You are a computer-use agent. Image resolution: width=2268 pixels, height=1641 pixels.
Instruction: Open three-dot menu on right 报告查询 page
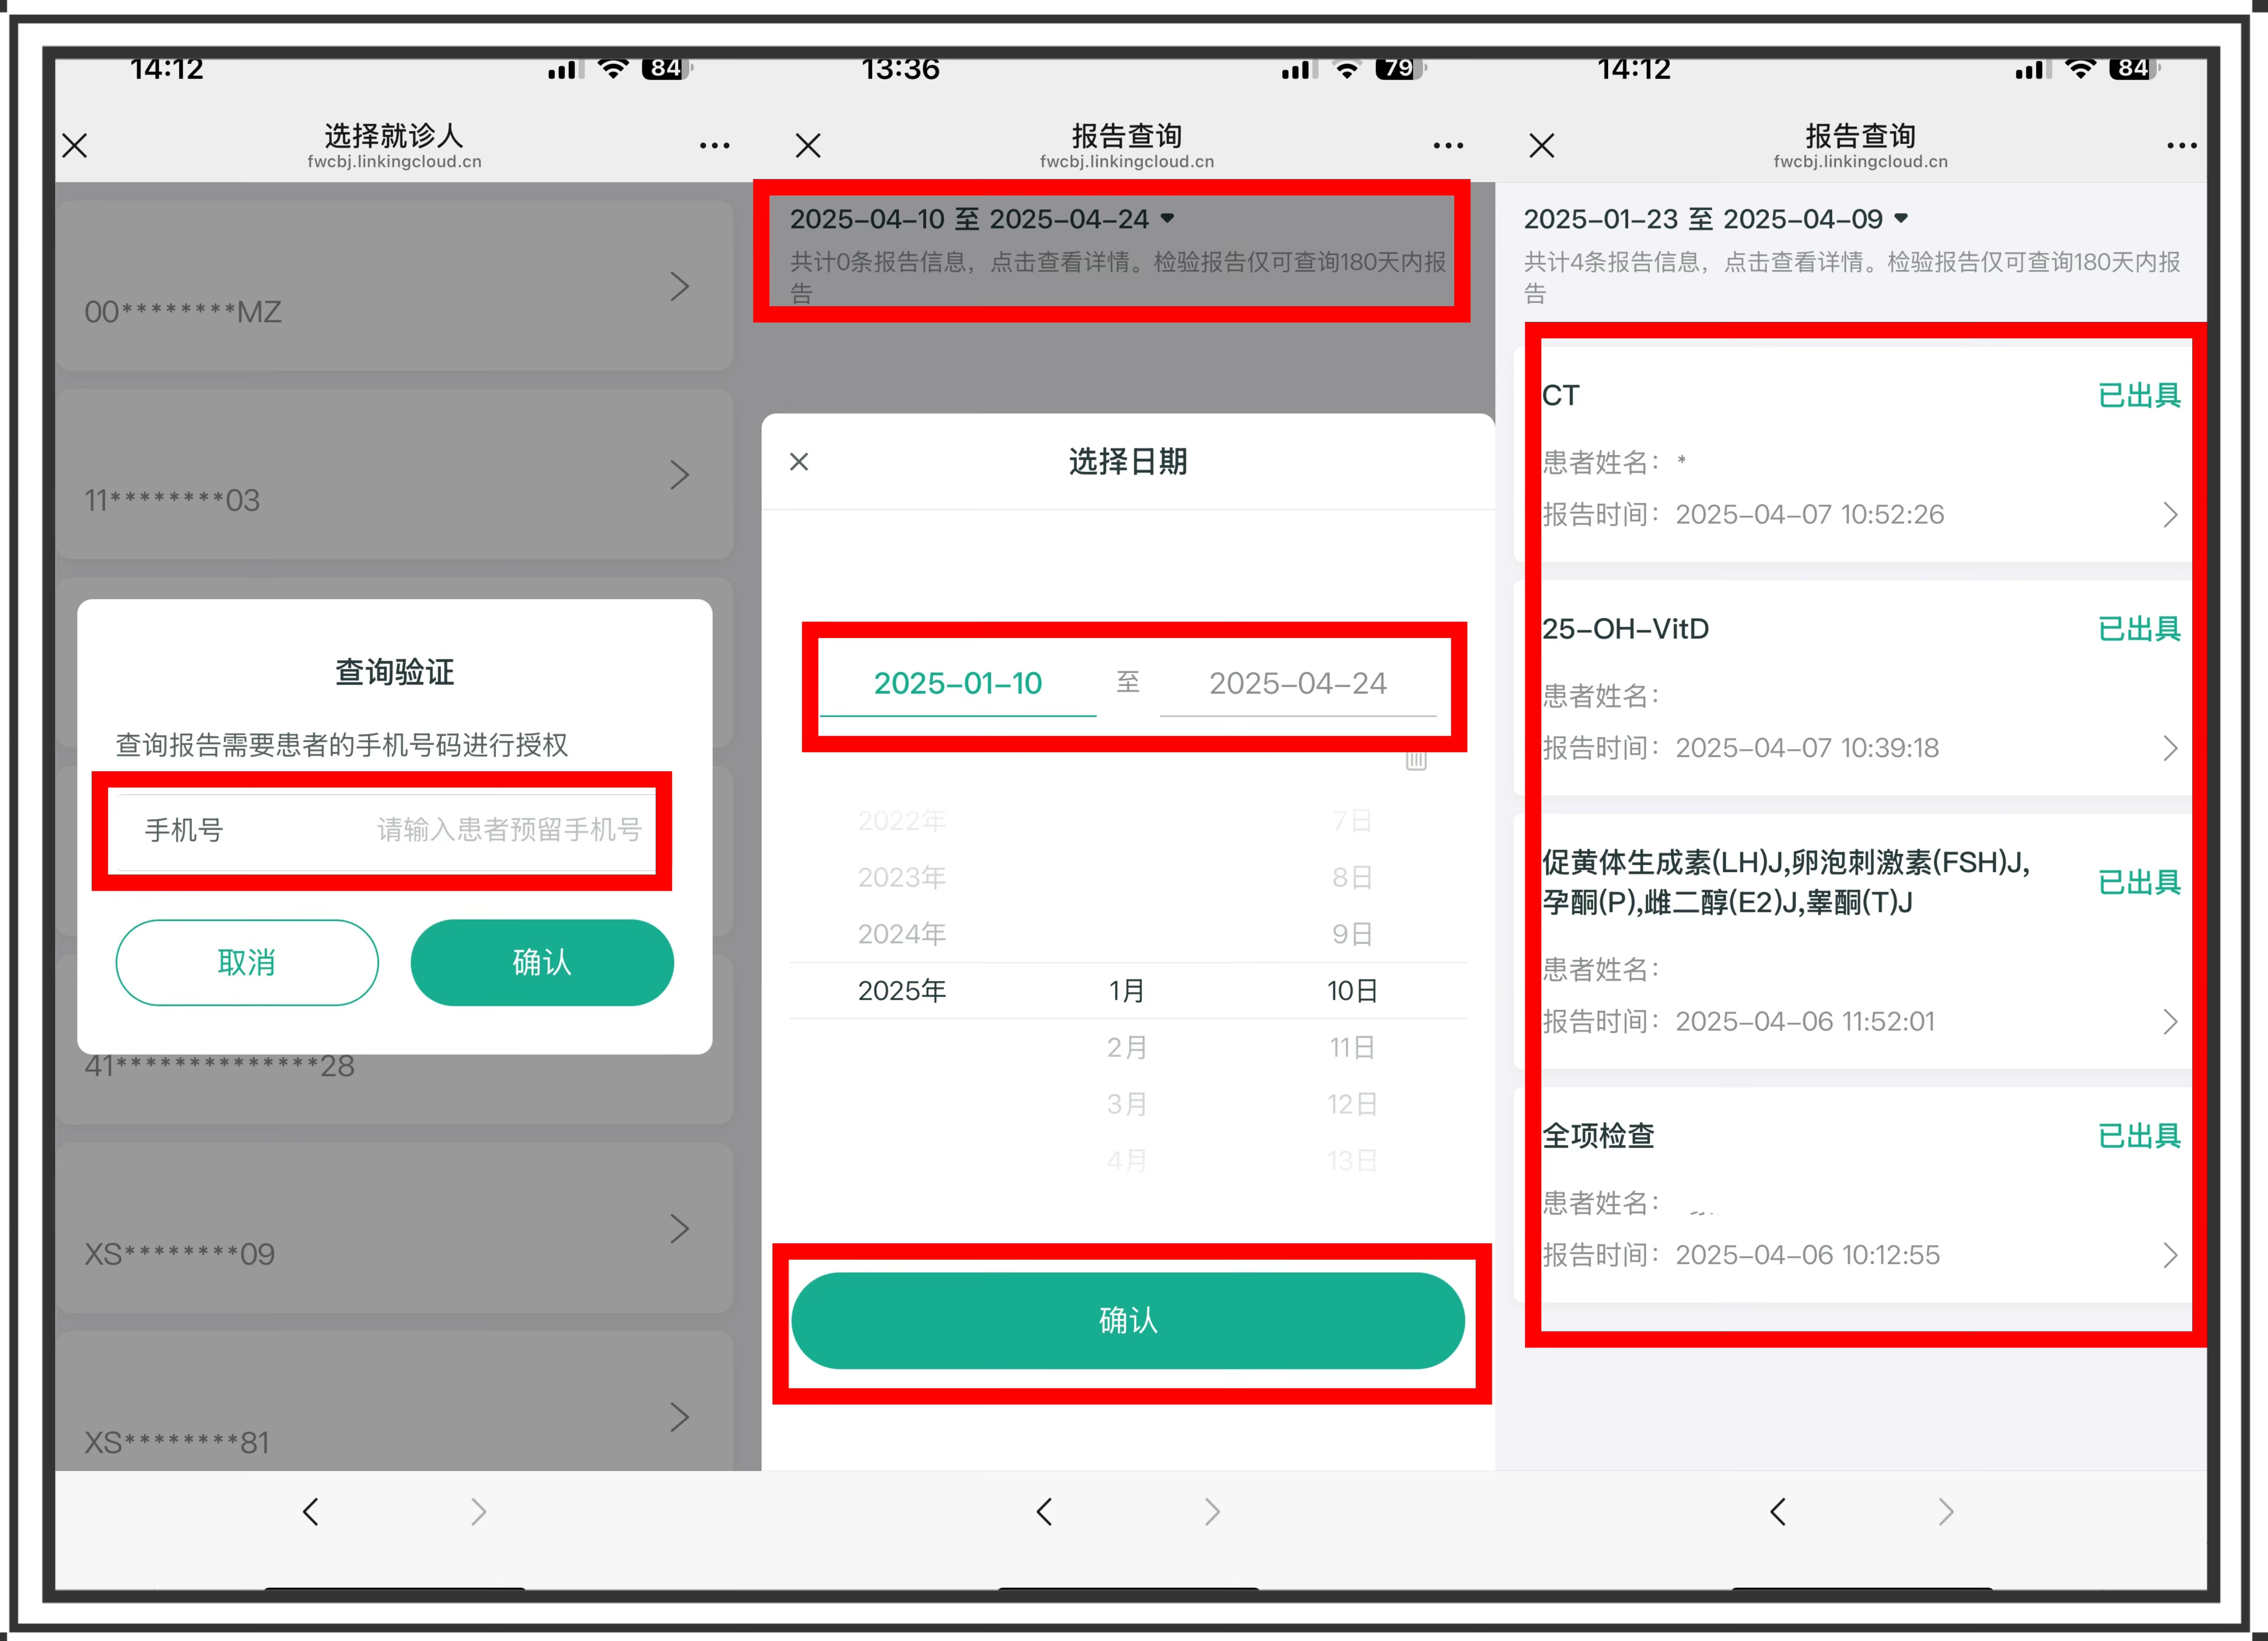(x=2182, y=146)
